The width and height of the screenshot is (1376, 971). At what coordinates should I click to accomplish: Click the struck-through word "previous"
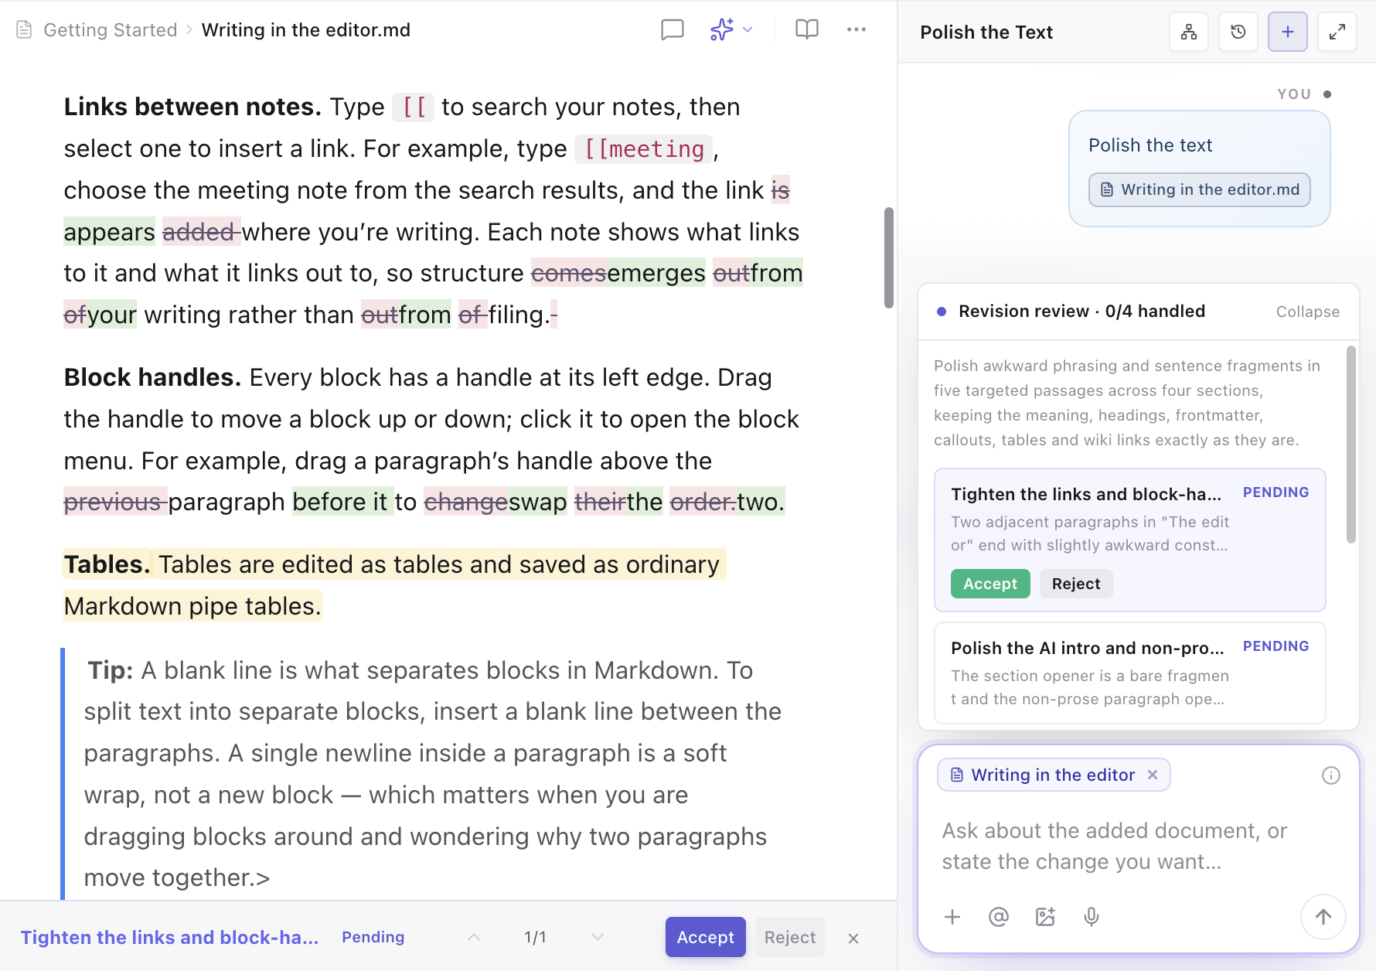112,502
